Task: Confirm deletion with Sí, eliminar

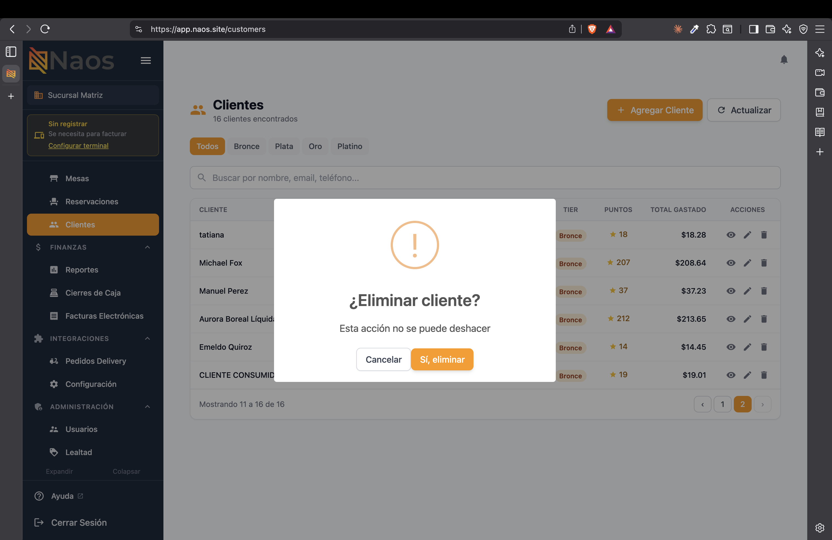Action: tap(442, 359)
